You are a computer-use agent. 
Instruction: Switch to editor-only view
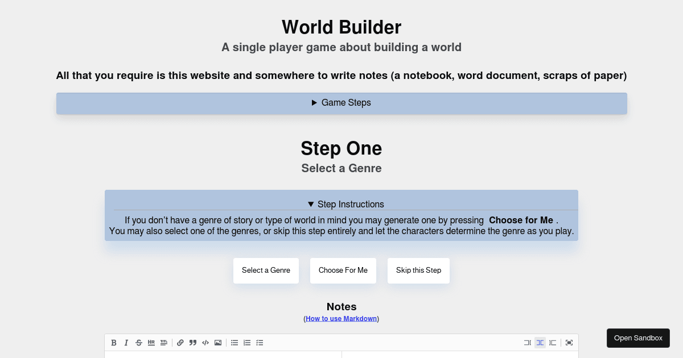point(527,343)
